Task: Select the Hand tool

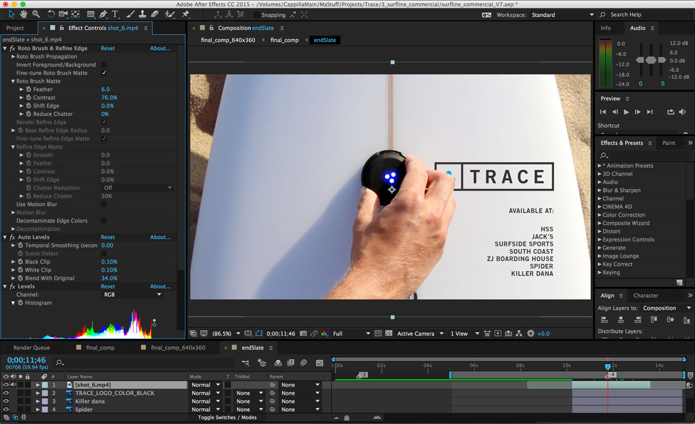Action: pos(24,14)
